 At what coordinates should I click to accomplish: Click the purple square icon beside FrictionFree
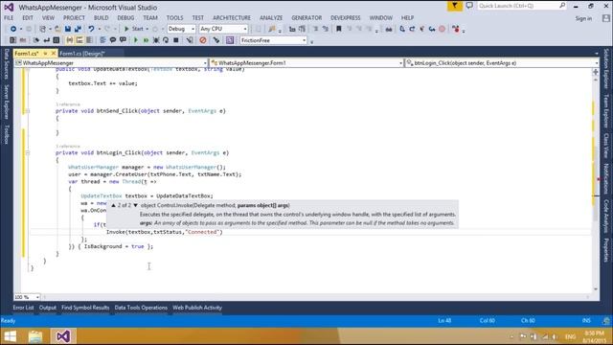(x=230, y=40)
